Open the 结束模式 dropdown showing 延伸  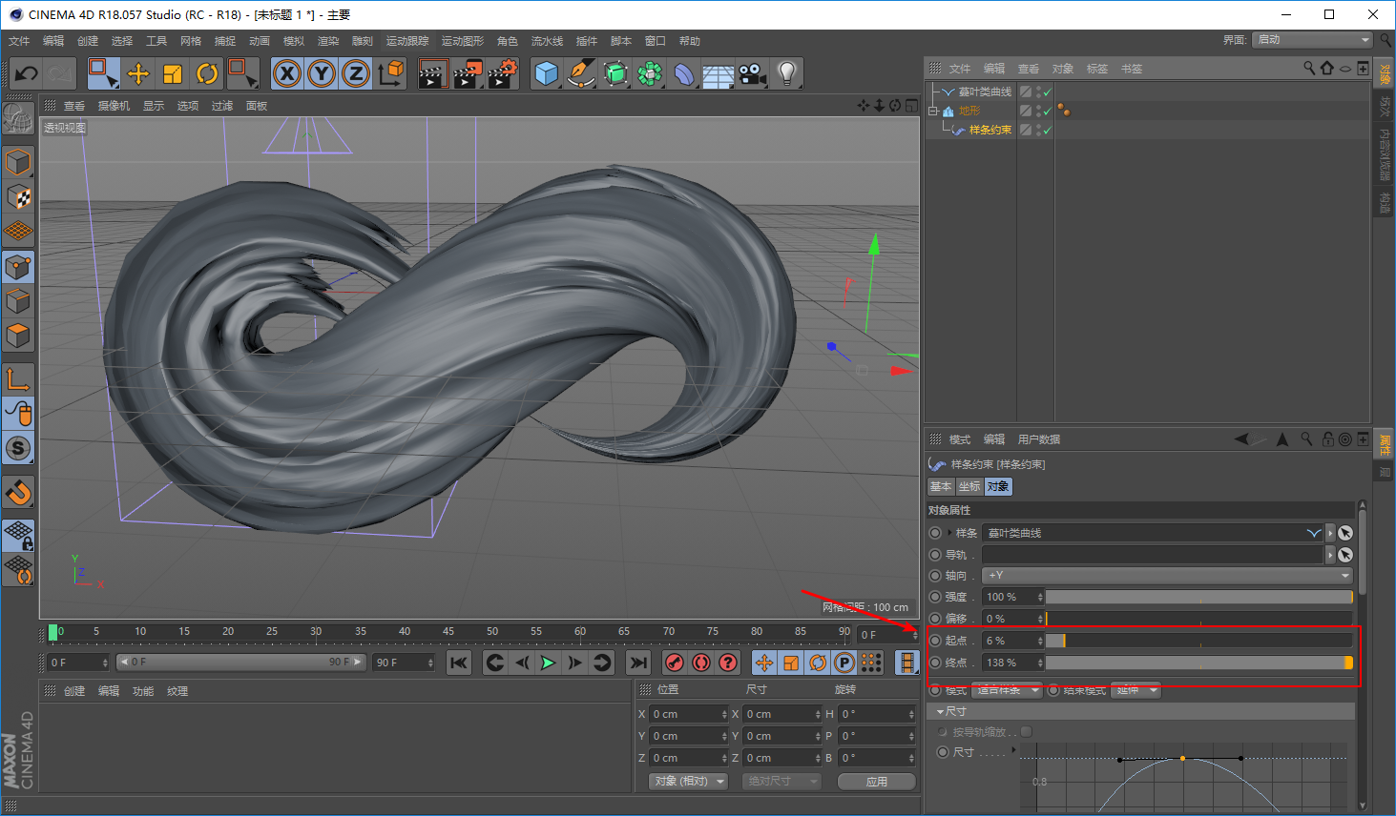1137,690
